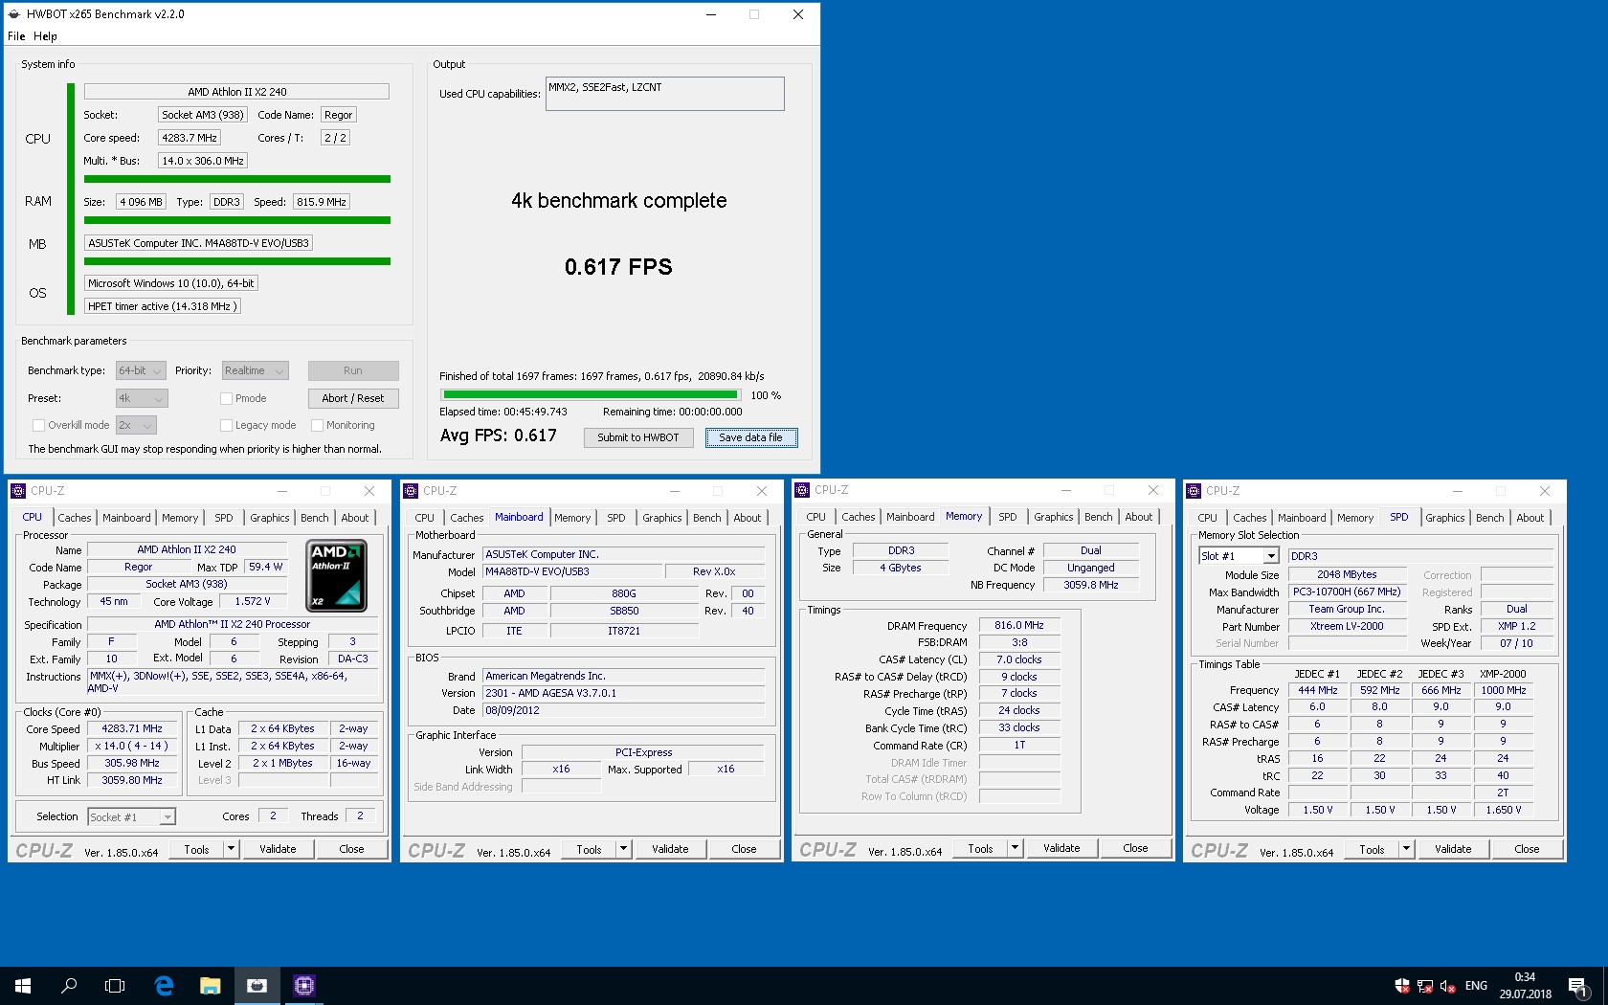Switch to Caches tab in first CPU-Z window
Screen dimensions: 1608x1005
[x=75, y=518]
